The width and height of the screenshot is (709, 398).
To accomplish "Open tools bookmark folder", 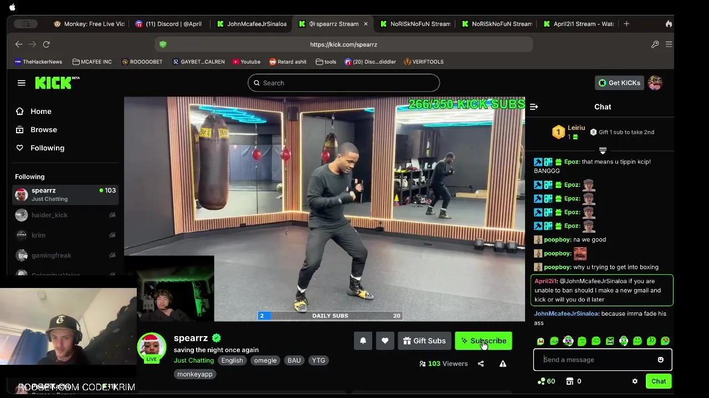I will pos(326,62).
